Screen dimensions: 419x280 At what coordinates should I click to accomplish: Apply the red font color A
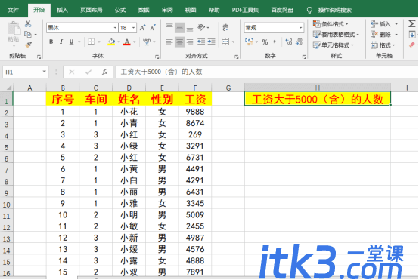(x=127, y=42)
